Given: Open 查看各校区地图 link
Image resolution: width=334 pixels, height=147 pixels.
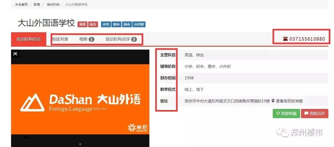Looking at the screenshot, I should coord(289,101).
